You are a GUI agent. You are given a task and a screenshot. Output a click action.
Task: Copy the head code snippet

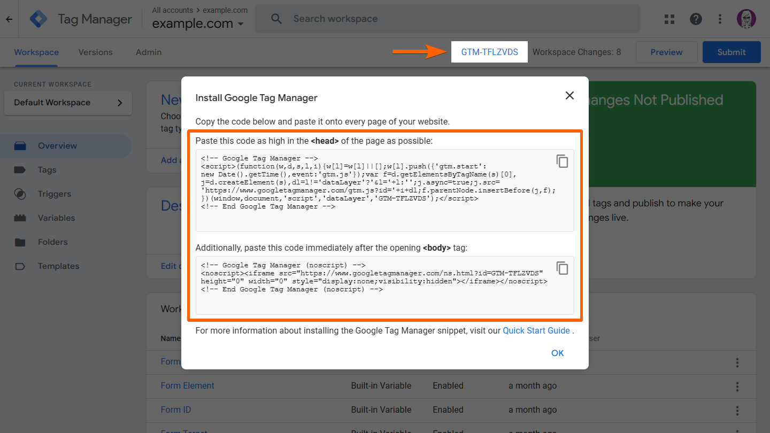point(562,161)
